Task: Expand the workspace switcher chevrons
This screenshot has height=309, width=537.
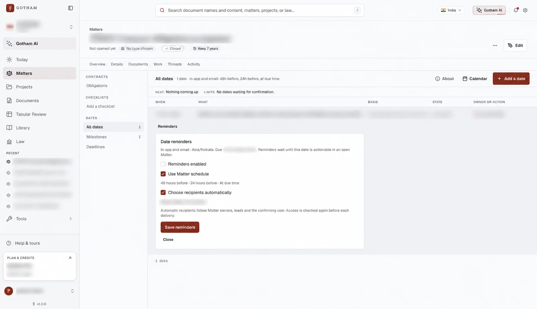Action: pos(71,27)
